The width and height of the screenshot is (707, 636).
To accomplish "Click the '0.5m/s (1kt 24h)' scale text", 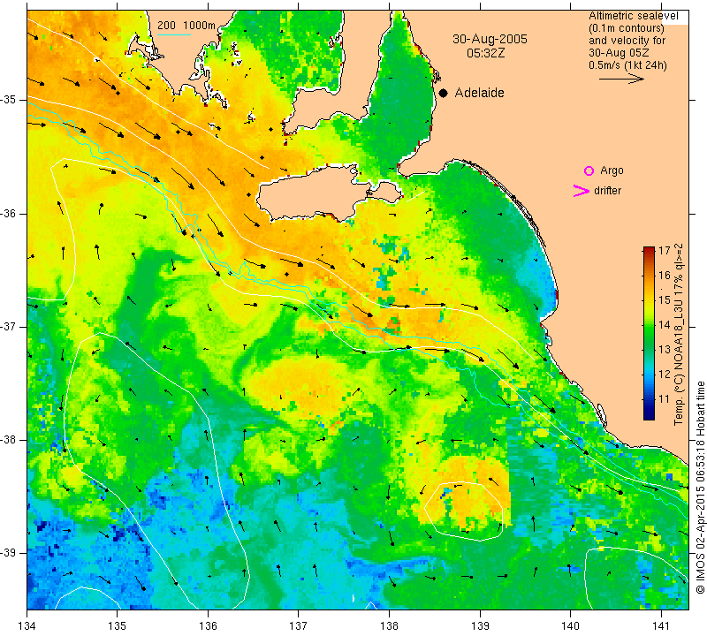I will pos(627,64).
